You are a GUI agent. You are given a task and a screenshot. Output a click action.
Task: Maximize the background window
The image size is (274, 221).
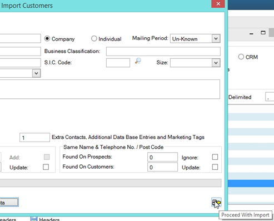[x=263, y=33]
